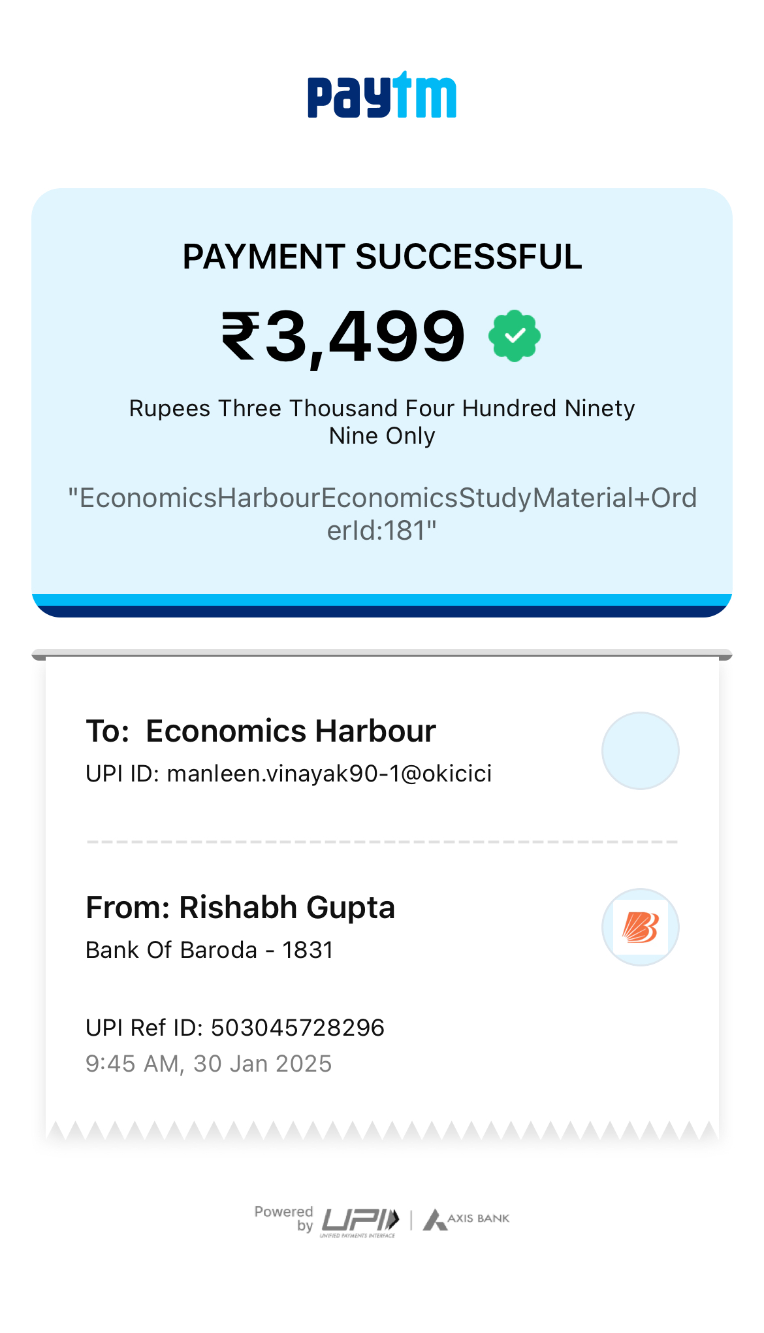Click the amount in words text
The height and width of the screenshot is (1333, 764).
pyautogui.click(x=382, y=421)
